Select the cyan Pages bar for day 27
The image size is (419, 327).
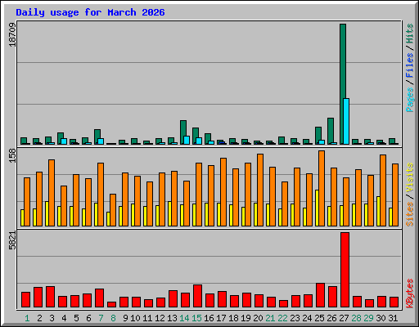point(346,121)
